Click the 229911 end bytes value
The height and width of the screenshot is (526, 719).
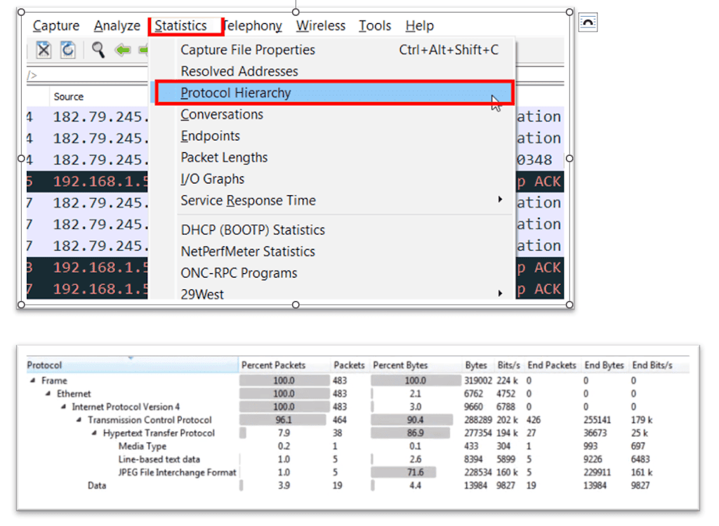pos(597,473)
